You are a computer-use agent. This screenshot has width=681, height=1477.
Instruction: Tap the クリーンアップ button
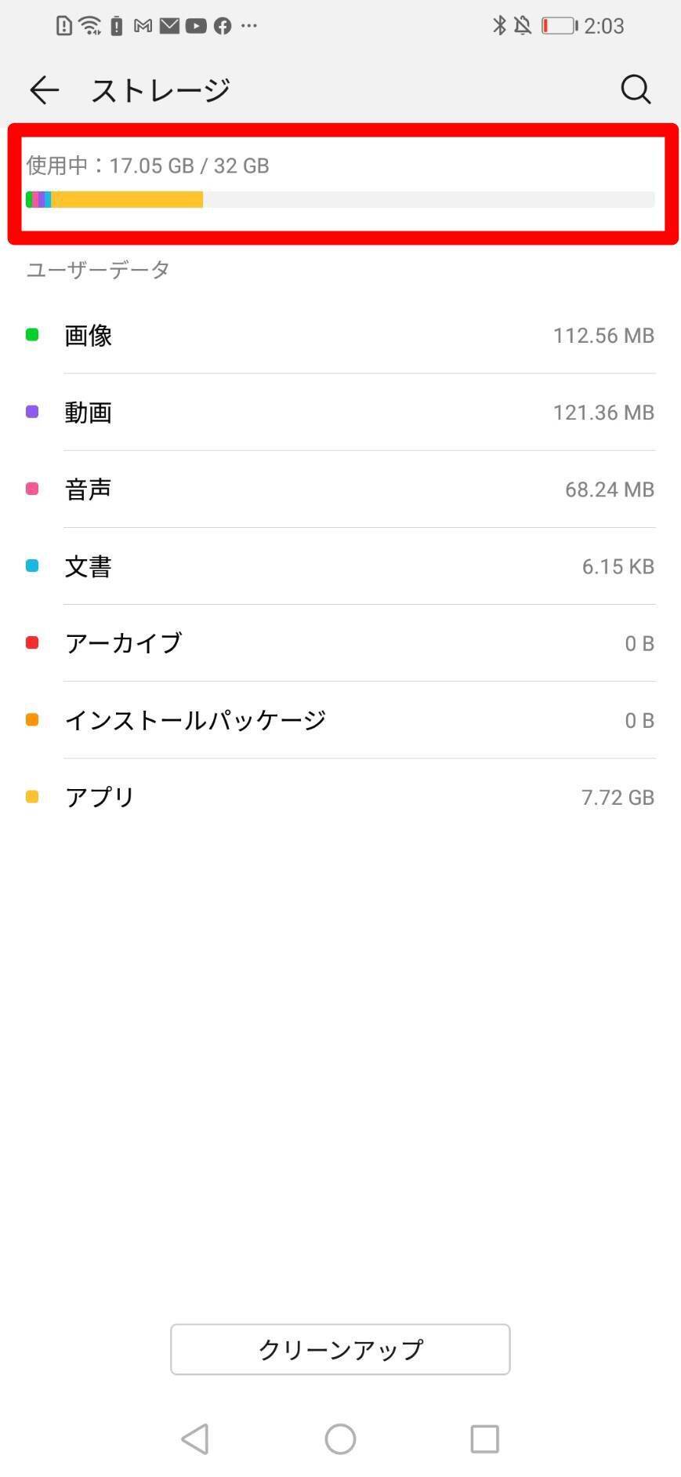(340, 1349)
